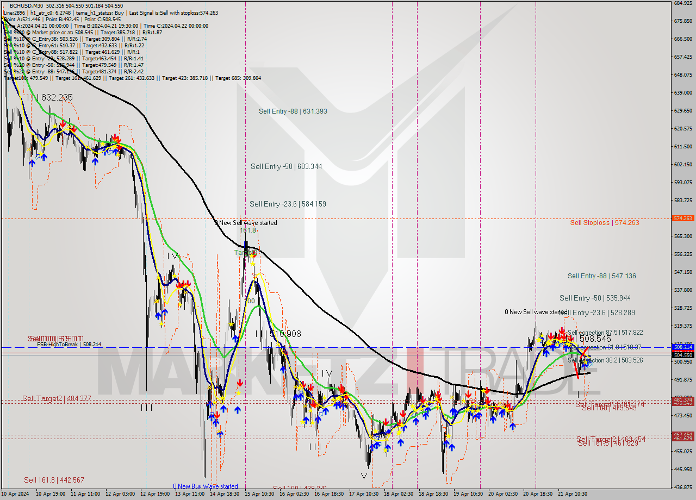
Task: Click the red 481.374 price tag
Action: coord(683,399)
